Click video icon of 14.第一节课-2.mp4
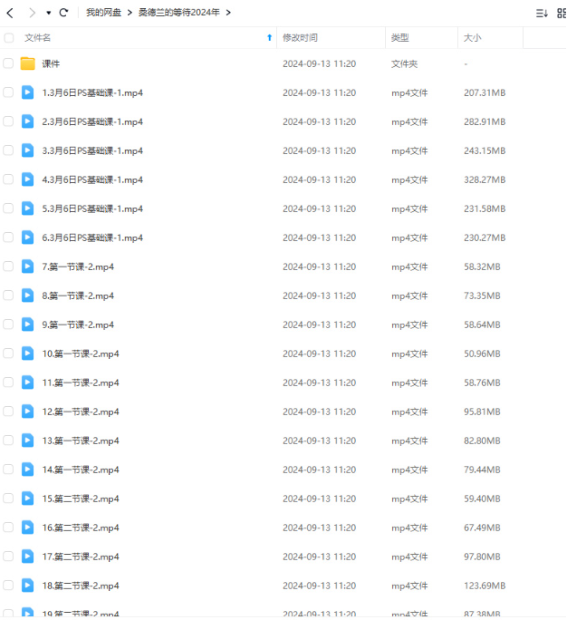Viewport: 567px width, 620px height. pyautogui.click(x=27, y=470)
